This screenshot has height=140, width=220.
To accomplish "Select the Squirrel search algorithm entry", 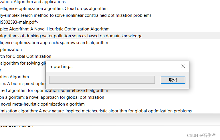I will tap(54, 90).
